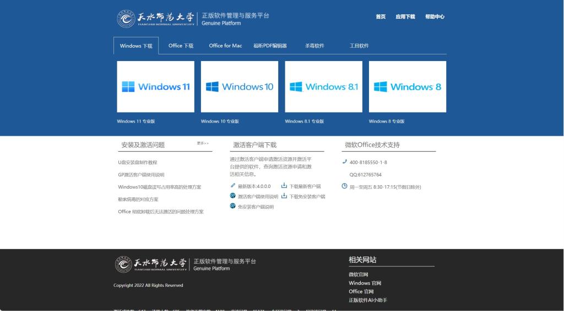Open the 工具软件 tab

[359, 46]
